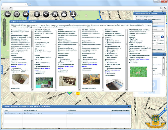This screenshot has height=130, width=168.
Task: Open the download tool in map toolbar
Action: [73, 14]
